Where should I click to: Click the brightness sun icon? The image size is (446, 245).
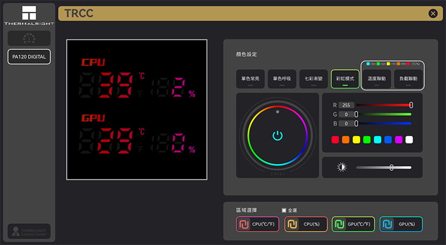click(x=342, y=167)
